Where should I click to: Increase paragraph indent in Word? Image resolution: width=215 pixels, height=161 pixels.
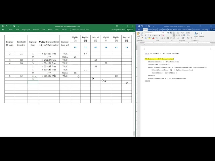189,33
